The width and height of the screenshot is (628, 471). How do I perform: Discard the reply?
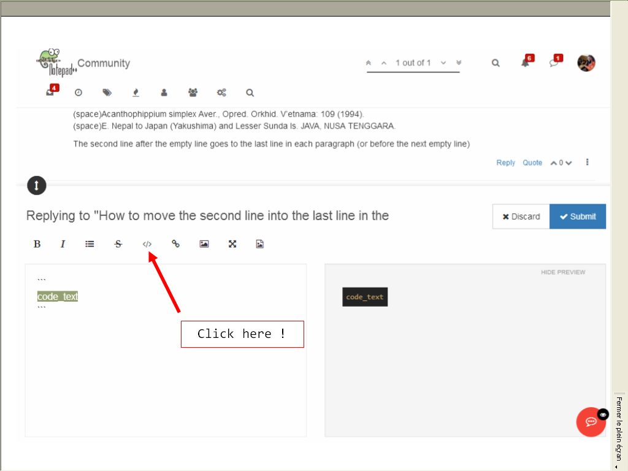tap(521, 216)
